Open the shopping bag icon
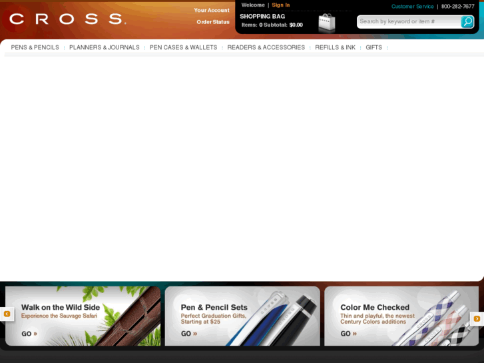The height and width of the screenshot is (363, 484). pos(327,23)
